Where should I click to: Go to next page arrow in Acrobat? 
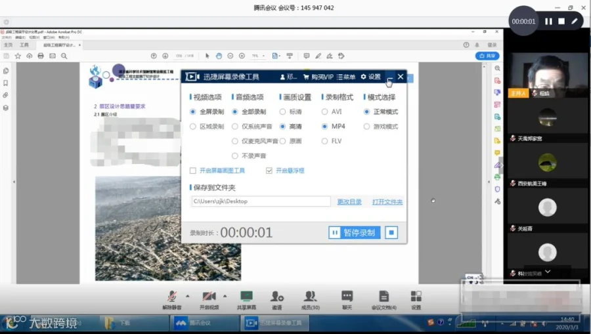point(165,56)
